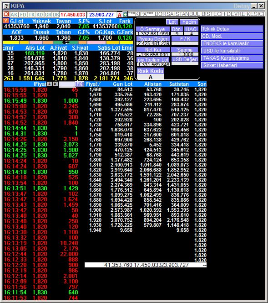
Task: Click the red X icon beside AK
Action: coord(6,14)
